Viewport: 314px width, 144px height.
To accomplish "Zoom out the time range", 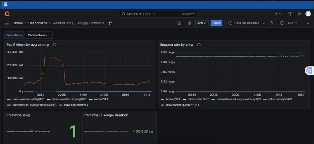I will point(272,23).
